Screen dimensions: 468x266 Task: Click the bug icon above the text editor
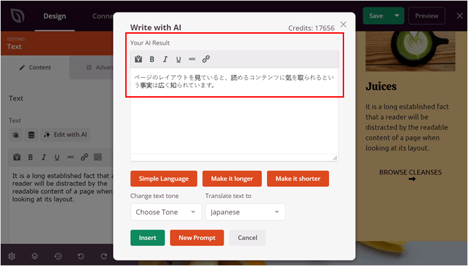16,135
